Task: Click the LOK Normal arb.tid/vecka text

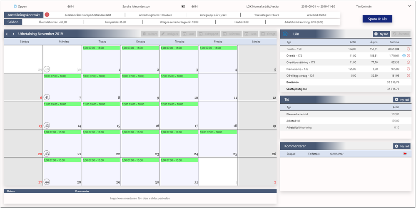Action: click(x=262, y=6)
